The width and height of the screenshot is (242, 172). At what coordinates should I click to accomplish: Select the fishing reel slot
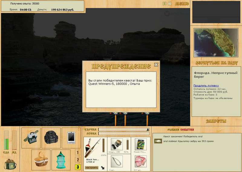[x=117, y=144]
